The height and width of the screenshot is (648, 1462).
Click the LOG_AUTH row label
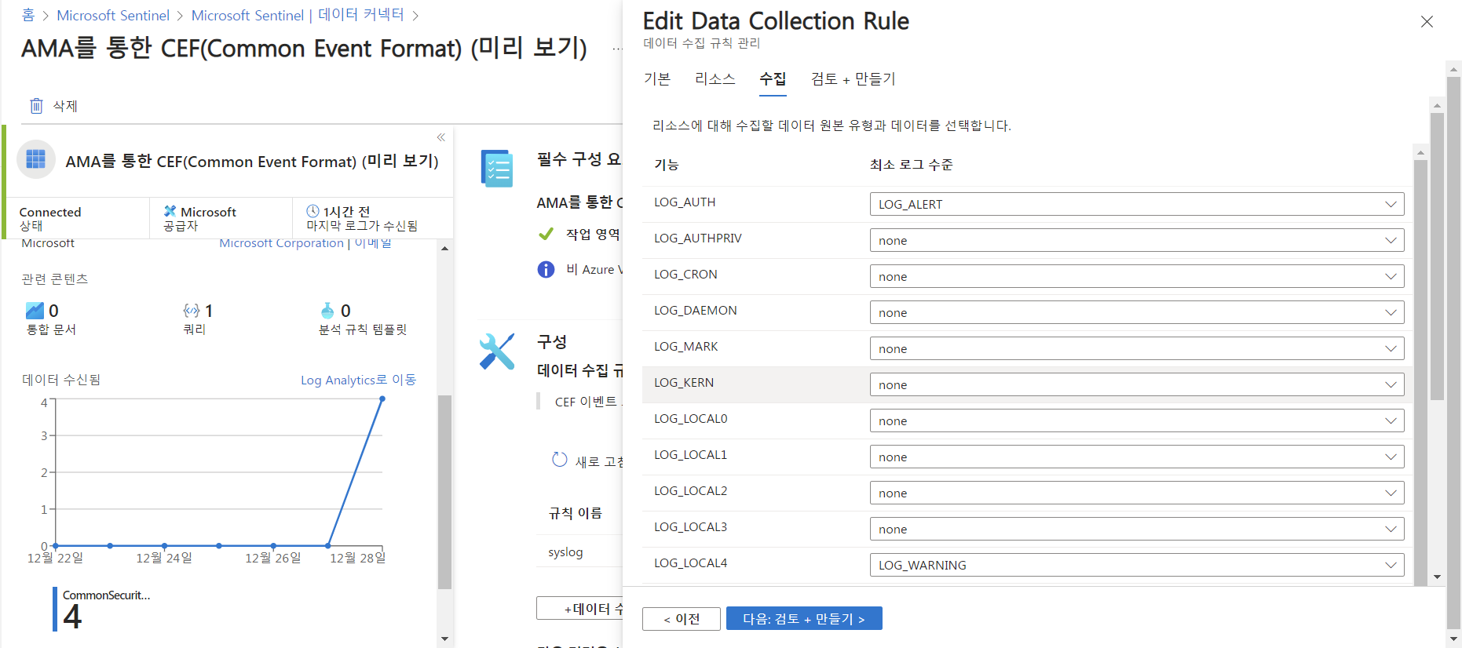coord(685,202)
